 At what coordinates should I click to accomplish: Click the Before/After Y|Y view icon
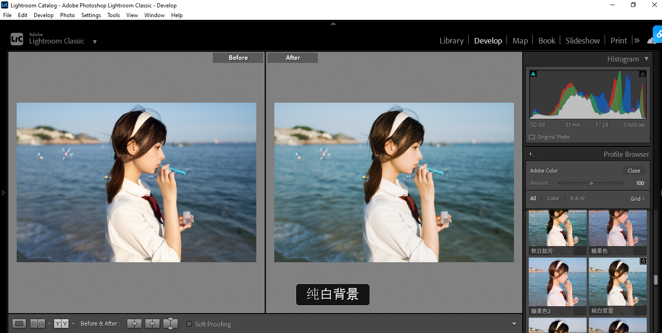[x=61, y=324]
